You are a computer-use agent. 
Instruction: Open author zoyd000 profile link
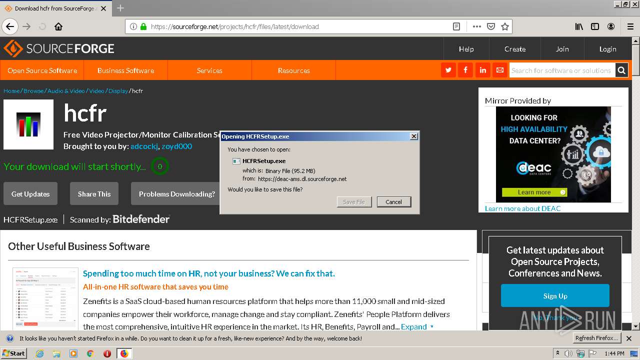(176, 146)
